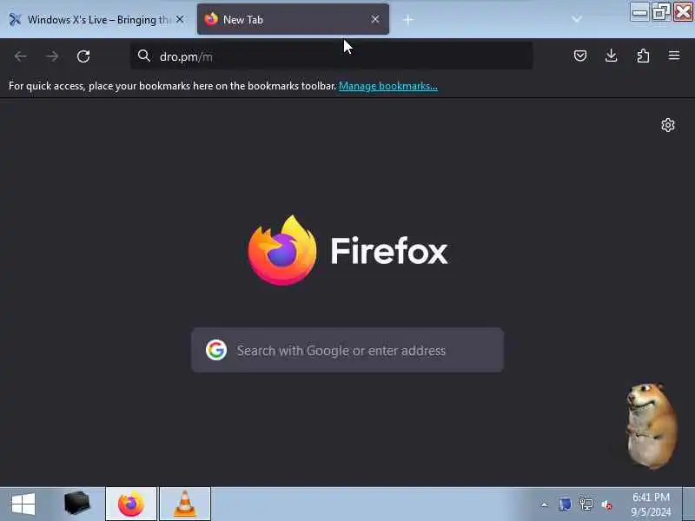Image resolution: width=695 pixels, height=521 pixels.
Task: Open VLC media player from the taskbar
Action: tap(185, 505)
